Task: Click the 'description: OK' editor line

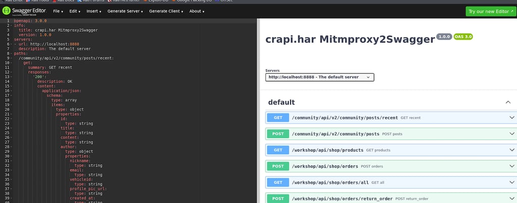Action: pyautogui.click(x=55, y=81)
